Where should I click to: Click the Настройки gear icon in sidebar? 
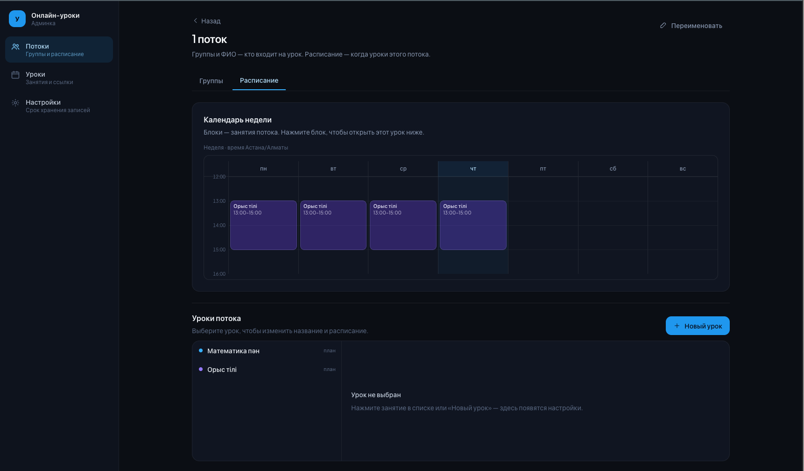15,103
